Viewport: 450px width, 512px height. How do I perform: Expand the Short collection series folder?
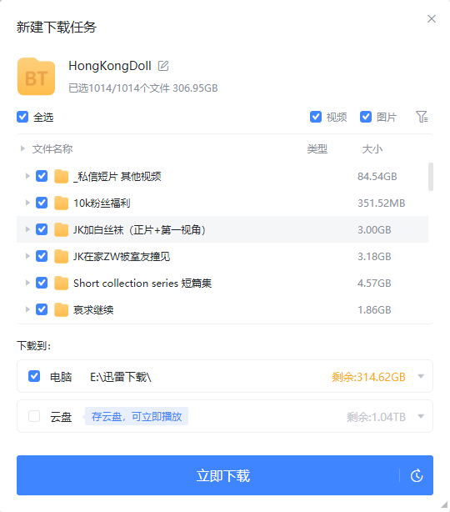click(27, 283)
